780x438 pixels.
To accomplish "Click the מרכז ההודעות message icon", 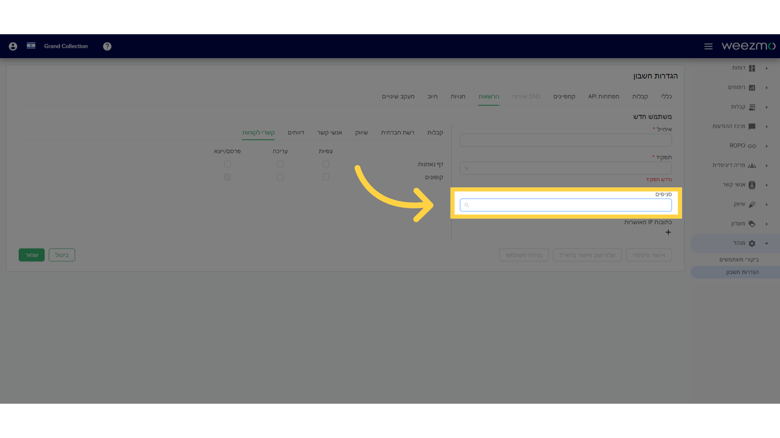I will coord(752,127).
